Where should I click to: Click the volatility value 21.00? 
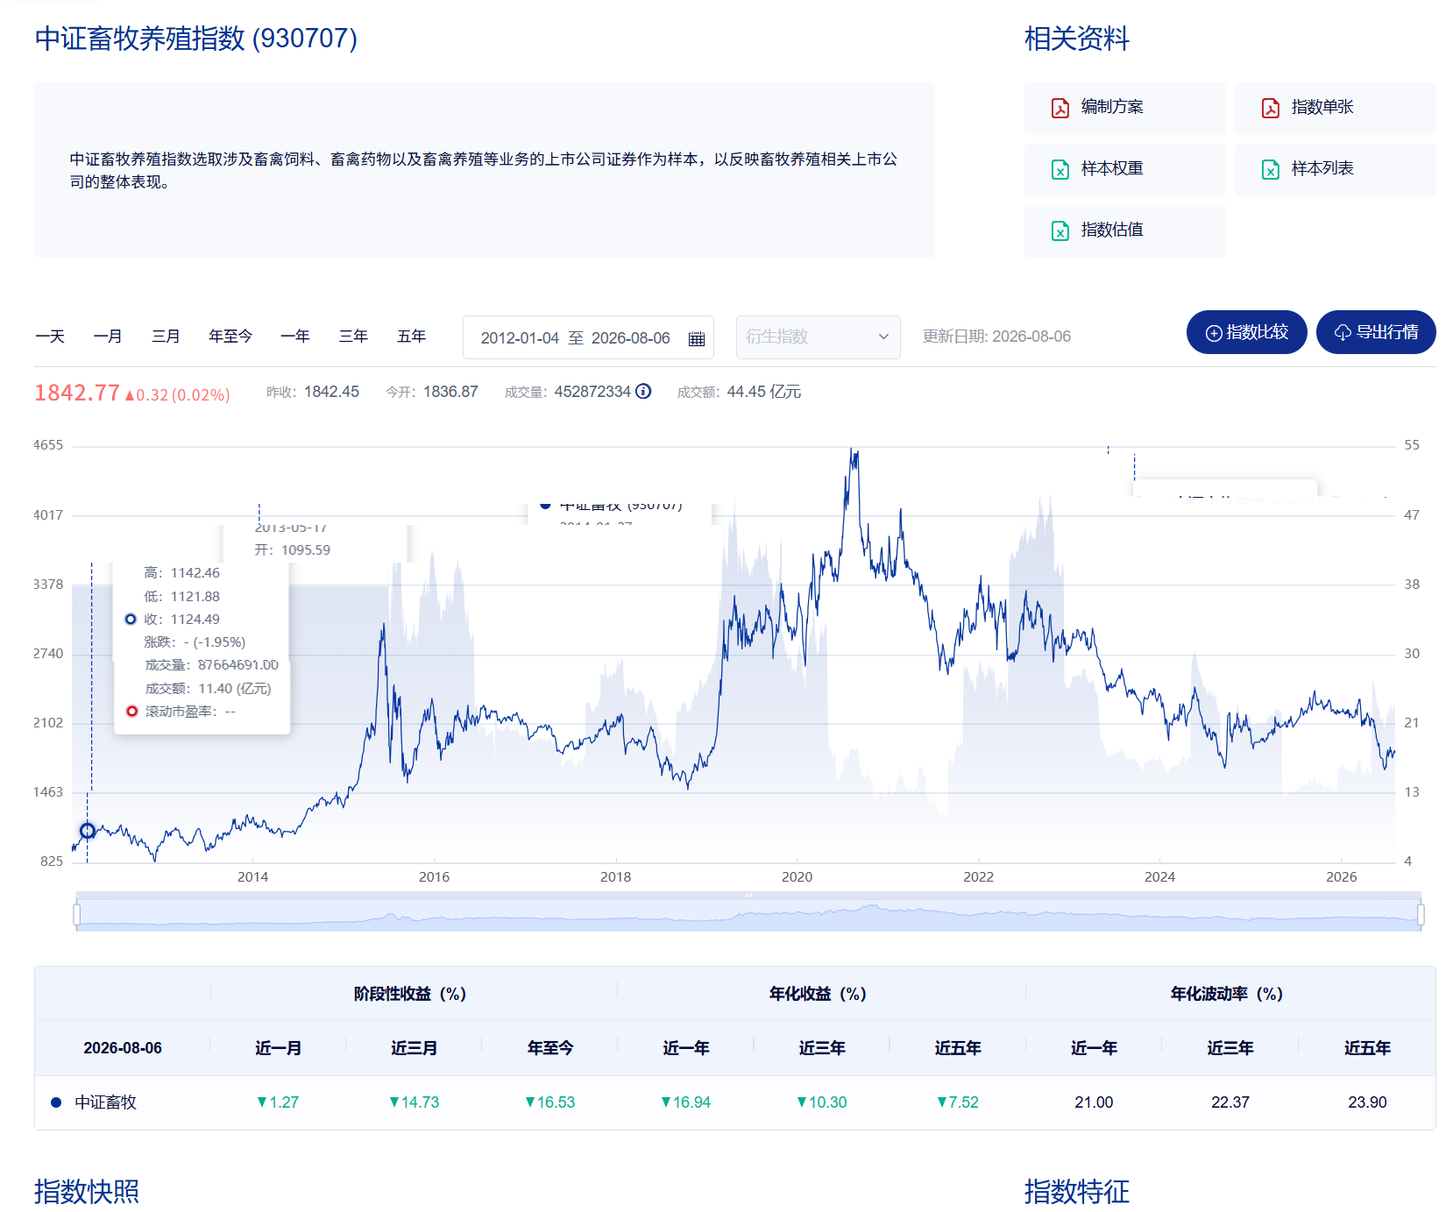[1094, 1102]
